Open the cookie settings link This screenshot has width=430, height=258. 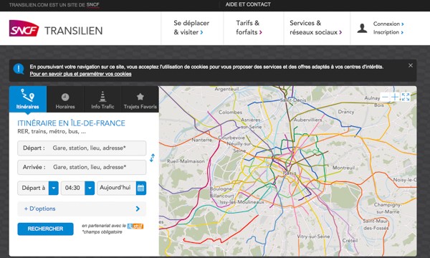pyautogui.click(x=80, y=74)
